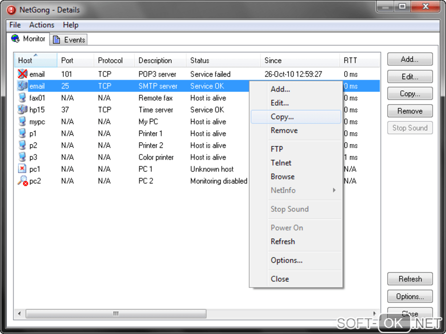Image resolution: width=446 pixels, height=334 pixels.
Task: Click the fax01 host icon
Action: 22,98
